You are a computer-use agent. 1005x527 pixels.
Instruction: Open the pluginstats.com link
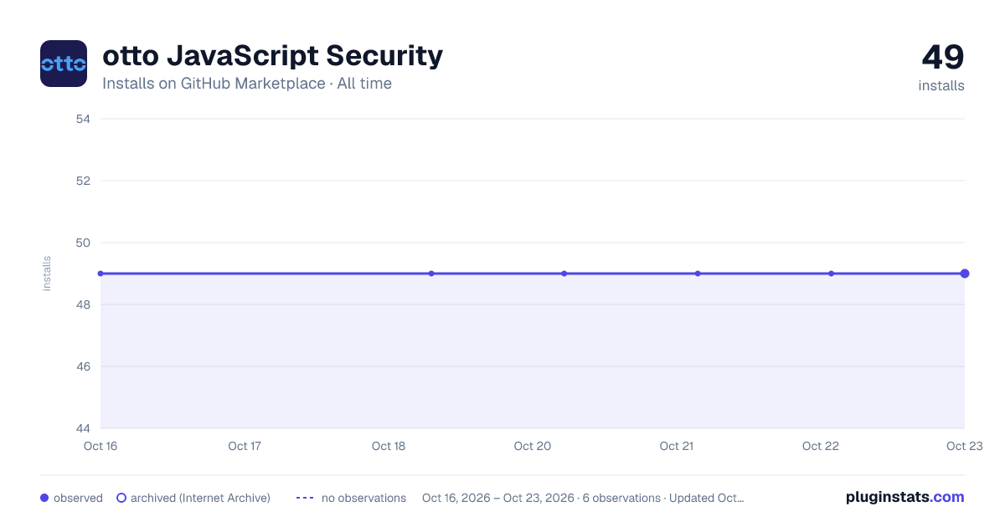pyautogui.click(x=904, y=497)
